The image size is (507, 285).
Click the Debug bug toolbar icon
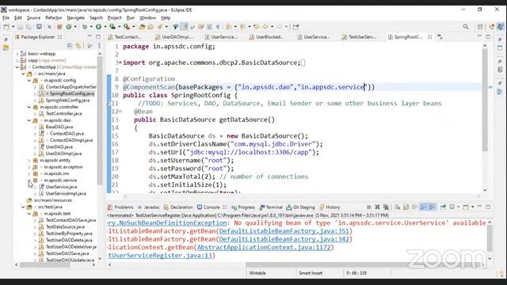click(x=85, y=27)
